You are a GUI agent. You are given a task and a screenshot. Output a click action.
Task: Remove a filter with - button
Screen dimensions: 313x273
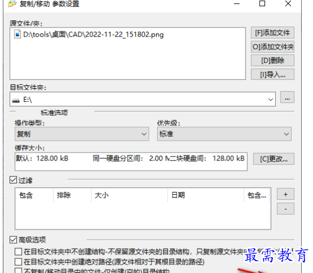point(285,209)
